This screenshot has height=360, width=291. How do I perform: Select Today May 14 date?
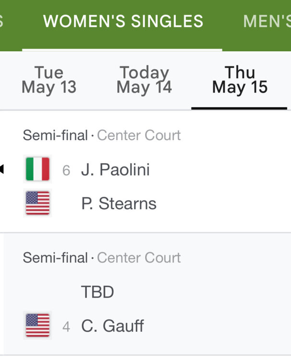pos(144,80)
